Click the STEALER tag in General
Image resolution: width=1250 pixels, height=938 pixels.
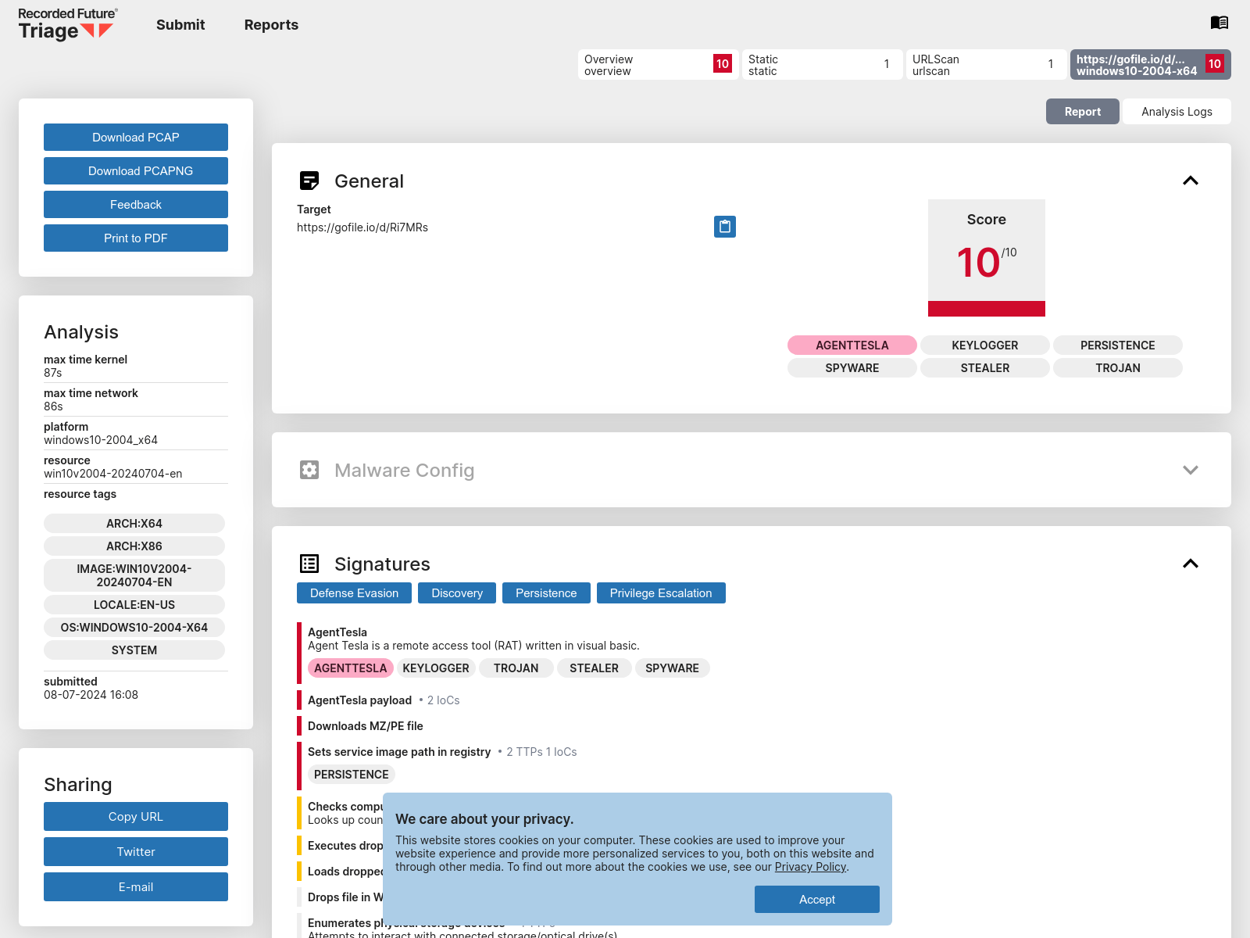pyautogui.click(x=985, y=368)
